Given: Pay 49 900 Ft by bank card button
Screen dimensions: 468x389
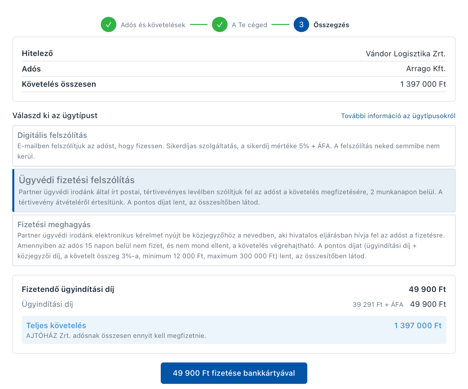Looking at the screenshot, I should pyautogui.click(x=234, y=373).
